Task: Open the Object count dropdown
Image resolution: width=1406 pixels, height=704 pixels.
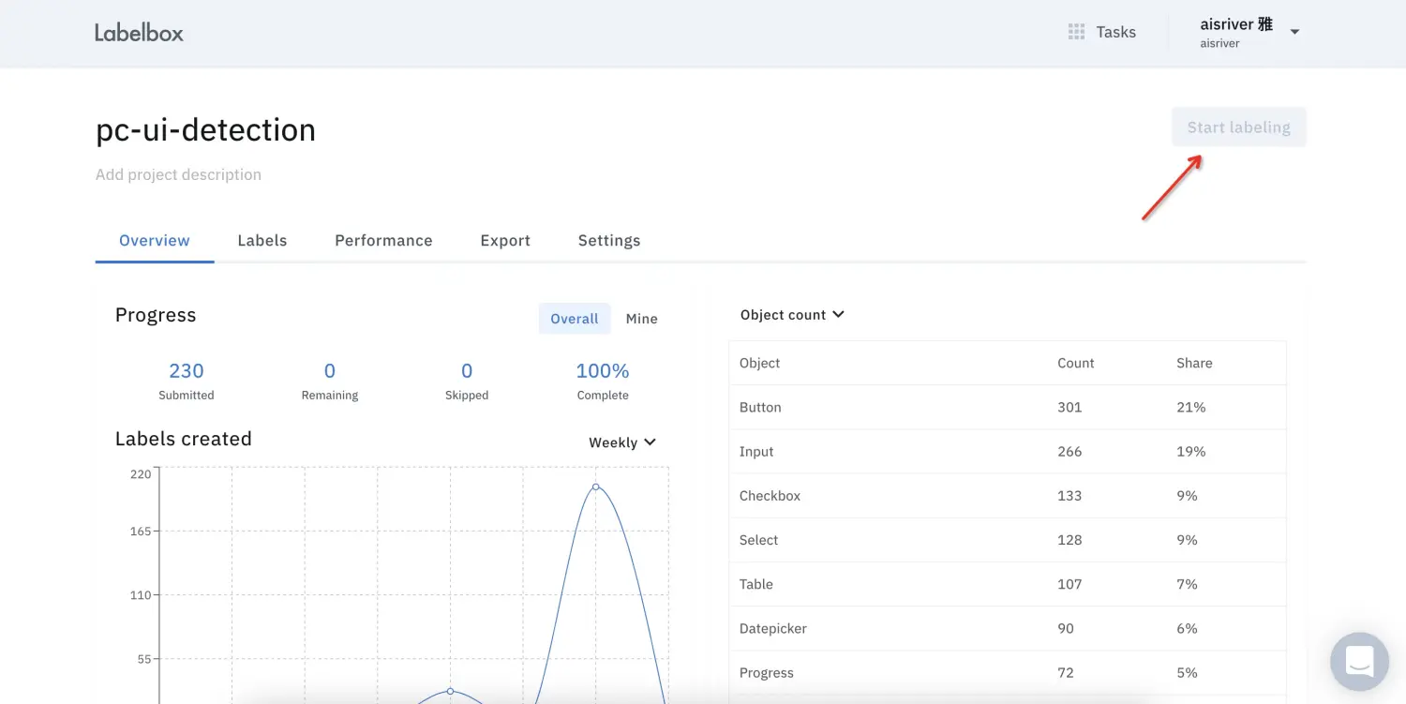Action: (792, 315)
